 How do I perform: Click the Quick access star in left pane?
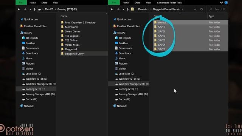[x=22, y=19]
